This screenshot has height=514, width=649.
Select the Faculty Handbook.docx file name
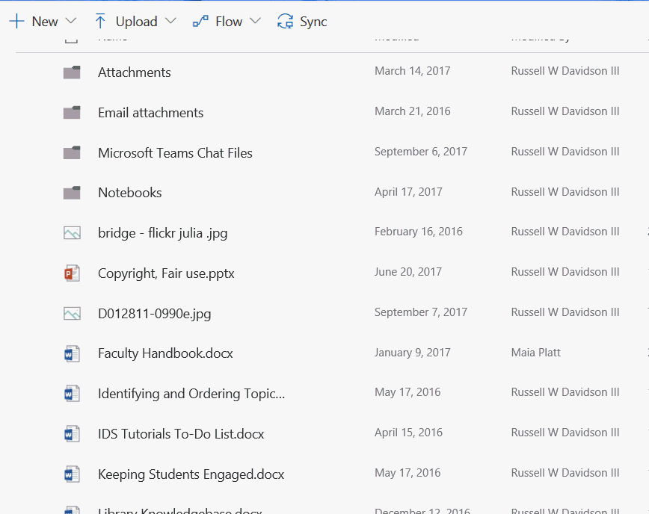[x=165, y=352]
